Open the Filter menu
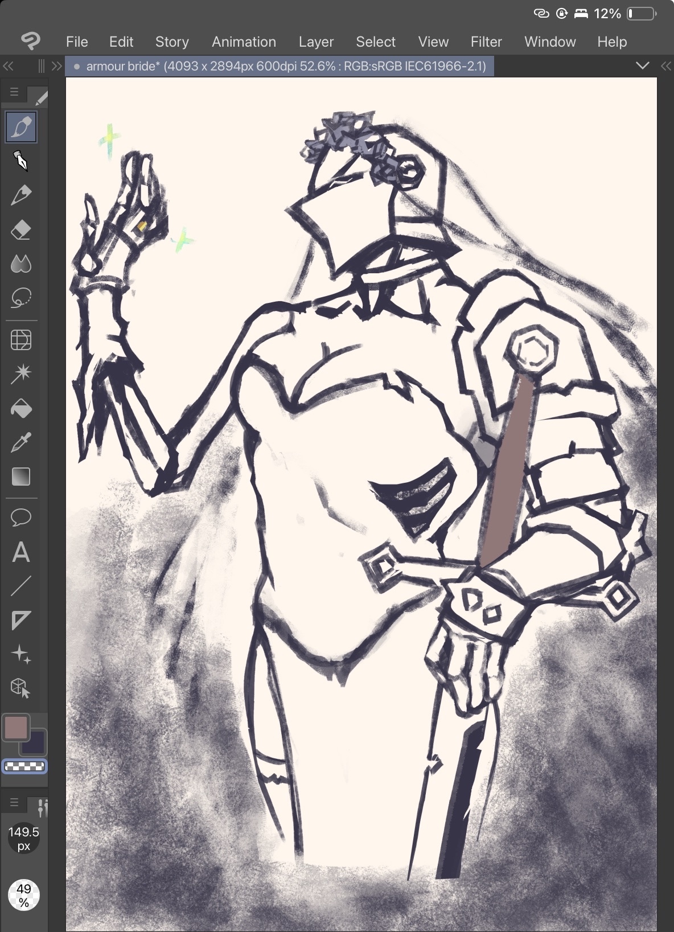Screen dimensions: 674x932 coord(486,42)
